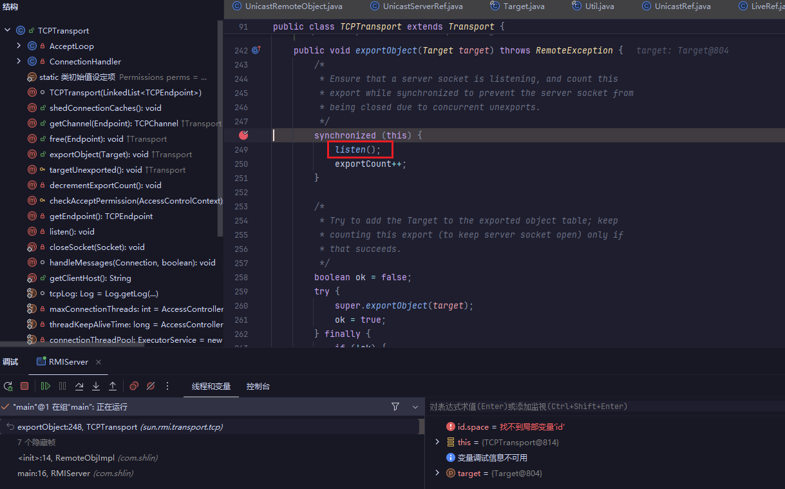Open UnicastRef.java editor tab
The height and width of the screenshot is (489, 785).
point(676,6)
